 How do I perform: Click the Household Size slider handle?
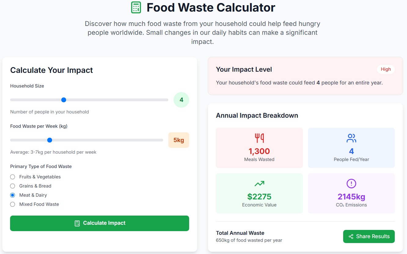[x=64, y=100]
